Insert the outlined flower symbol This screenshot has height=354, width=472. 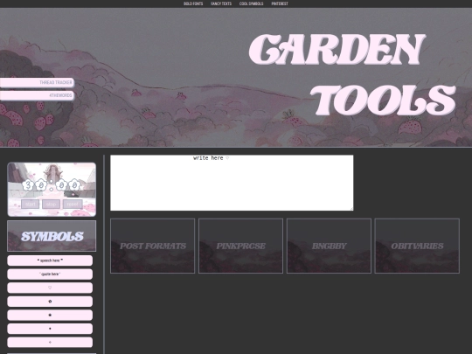click(50, 302)
